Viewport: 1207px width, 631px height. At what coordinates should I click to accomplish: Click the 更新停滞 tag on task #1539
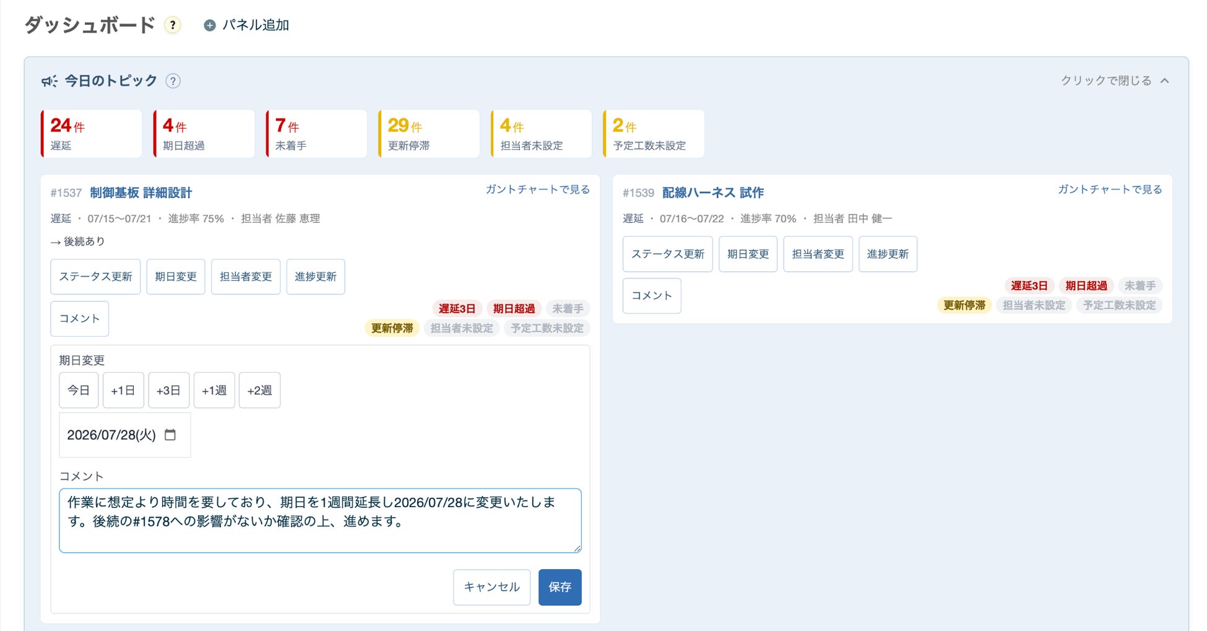pyautogui.click(x=964, y=305)
